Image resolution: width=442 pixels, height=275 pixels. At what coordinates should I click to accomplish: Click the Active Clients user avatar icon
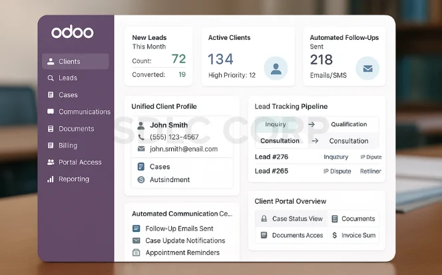276,68
